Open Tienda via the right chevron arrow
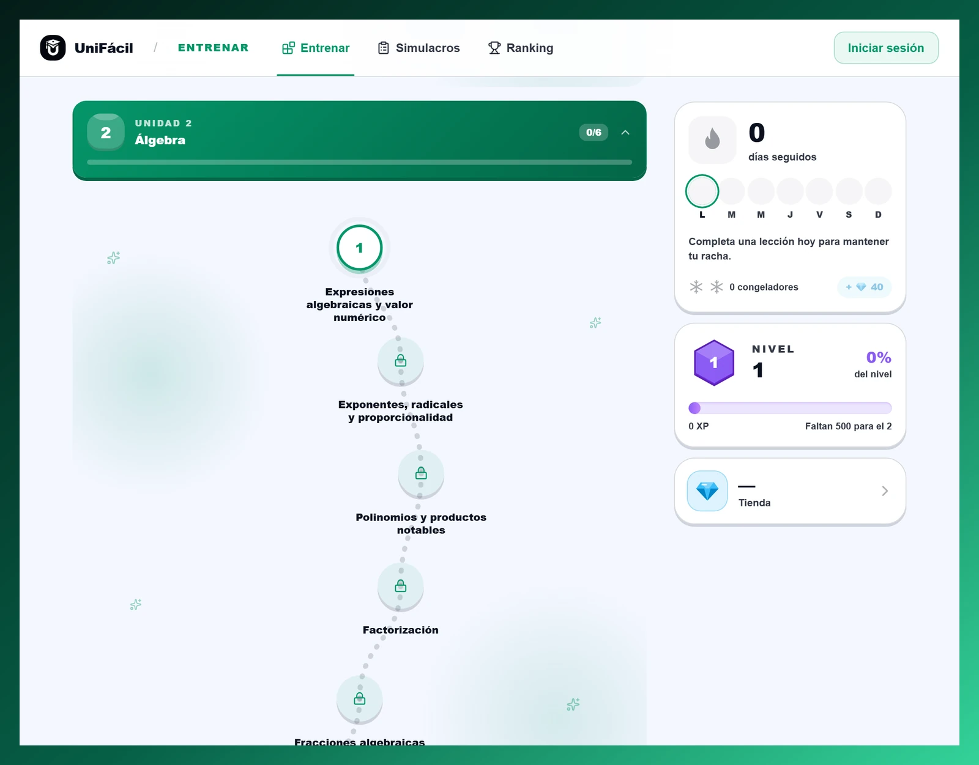This screenshot has height=765, width=979. click(x=885, y=491)
